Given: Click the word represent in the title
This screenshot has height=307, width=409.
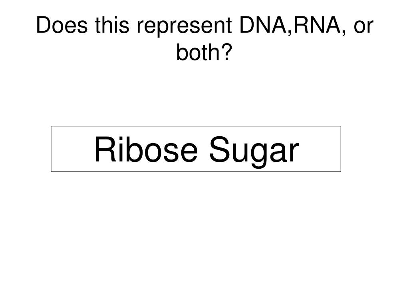Looking at the screenshot, I should click(x=184, y=27).
